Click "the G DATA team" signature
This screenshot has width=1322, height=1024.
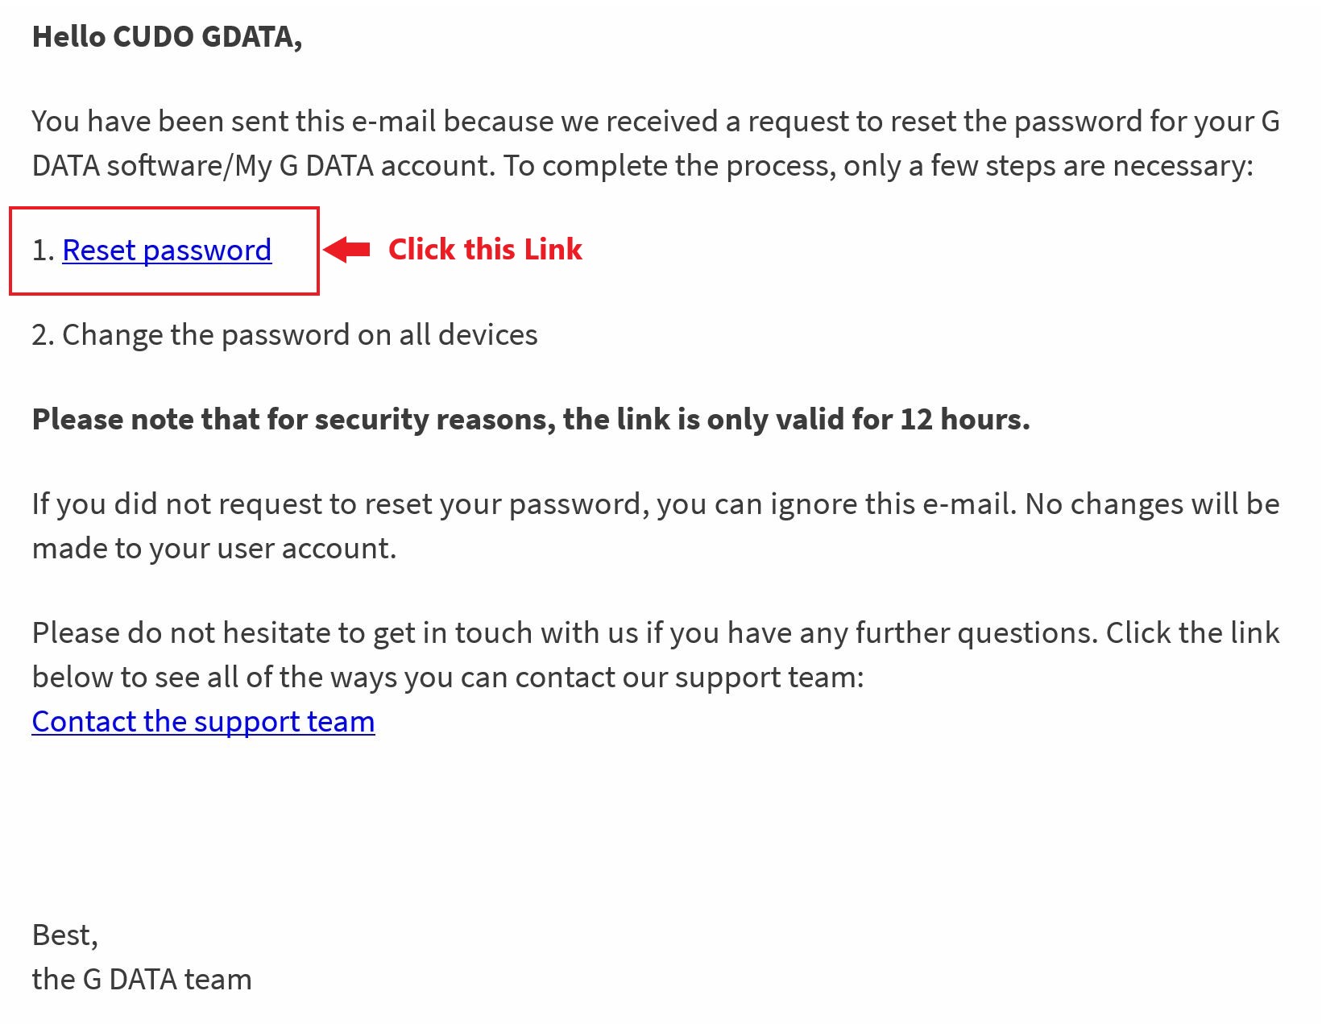click(x=142, y=980)
